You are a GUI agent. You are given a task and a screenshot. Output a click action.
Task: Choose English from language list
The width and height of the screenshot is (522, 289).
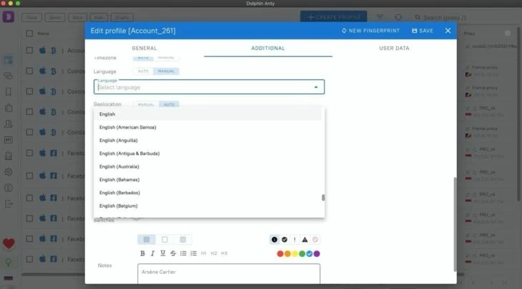(208, 114)
